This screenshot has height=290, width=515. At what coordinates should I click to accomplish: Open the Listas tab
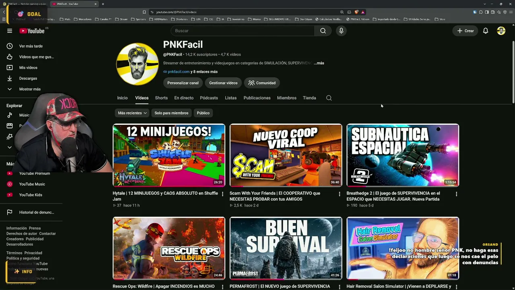[231, 98]
